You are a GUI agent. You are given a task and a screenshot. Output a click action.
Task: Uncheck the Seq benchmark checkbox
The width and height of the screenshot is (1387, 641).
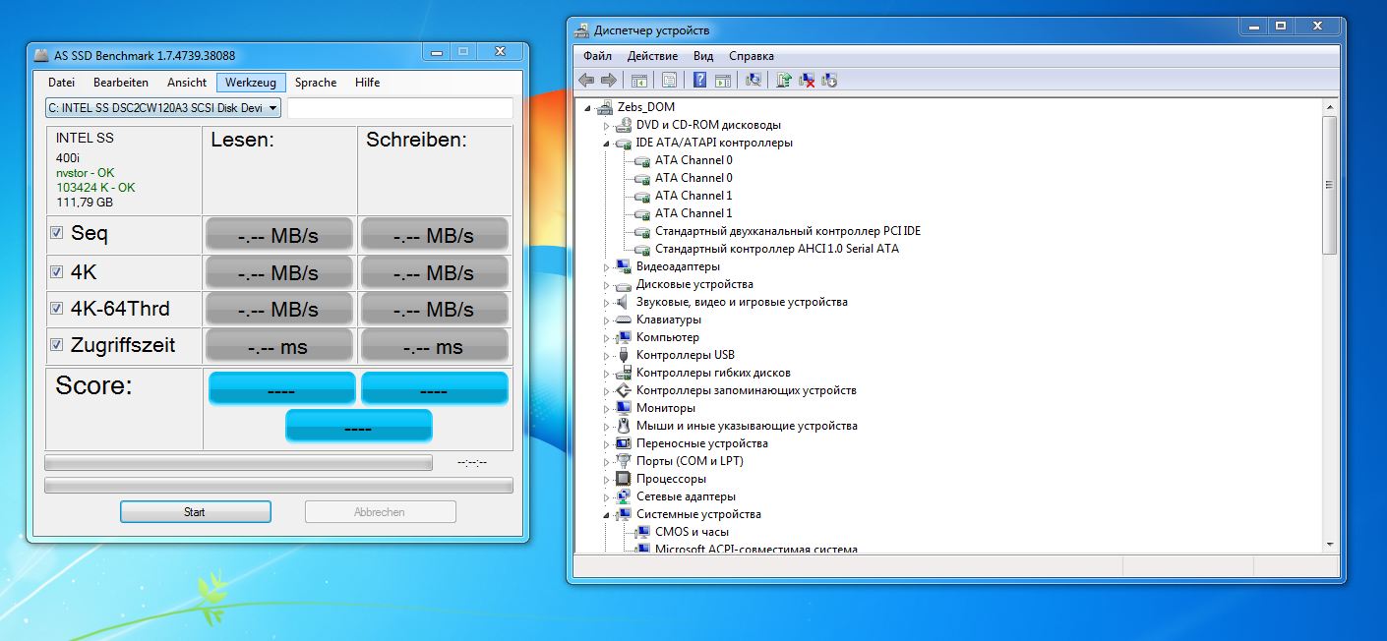[x=57, y=233]
